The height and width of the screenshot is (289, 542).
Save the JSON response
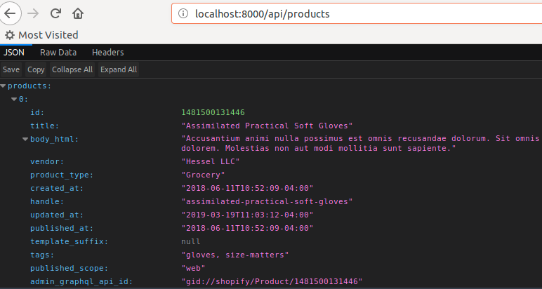(11, 69)
